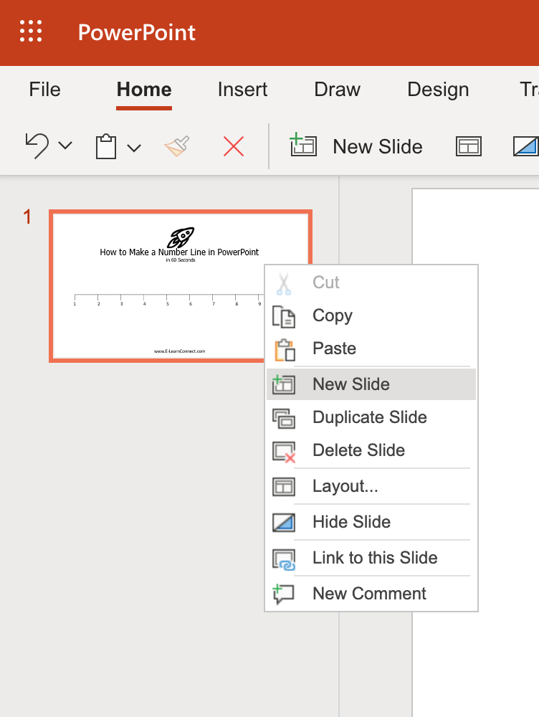The image size is (539, 717).
Task: Select the Format Painter brush icon
Action: coord(177,146)
